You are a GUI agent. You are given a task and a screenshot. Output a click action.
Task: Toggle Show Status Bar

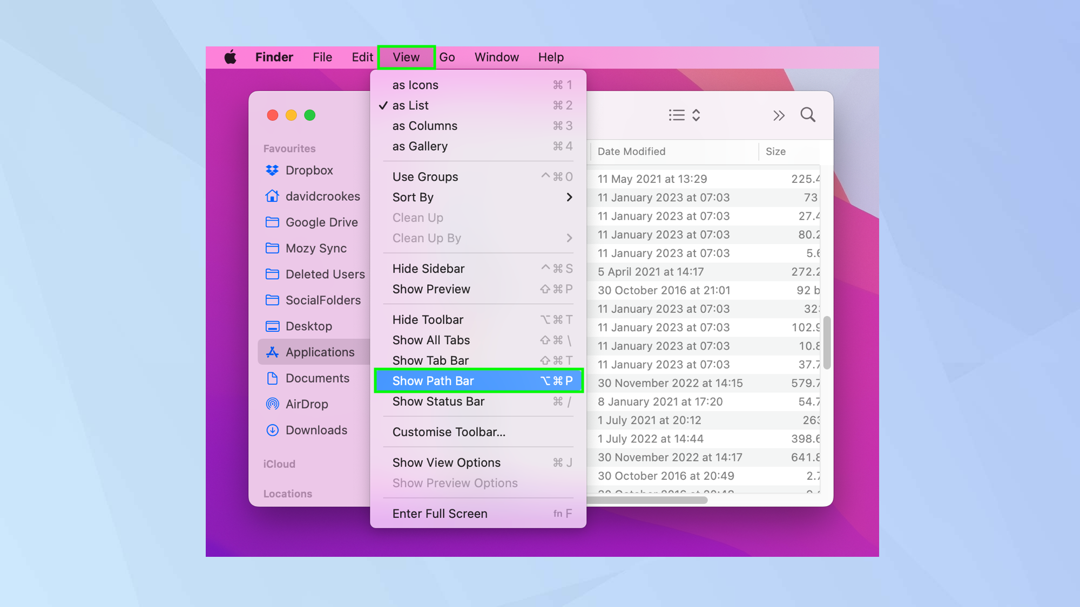click(x=438, y=401)
